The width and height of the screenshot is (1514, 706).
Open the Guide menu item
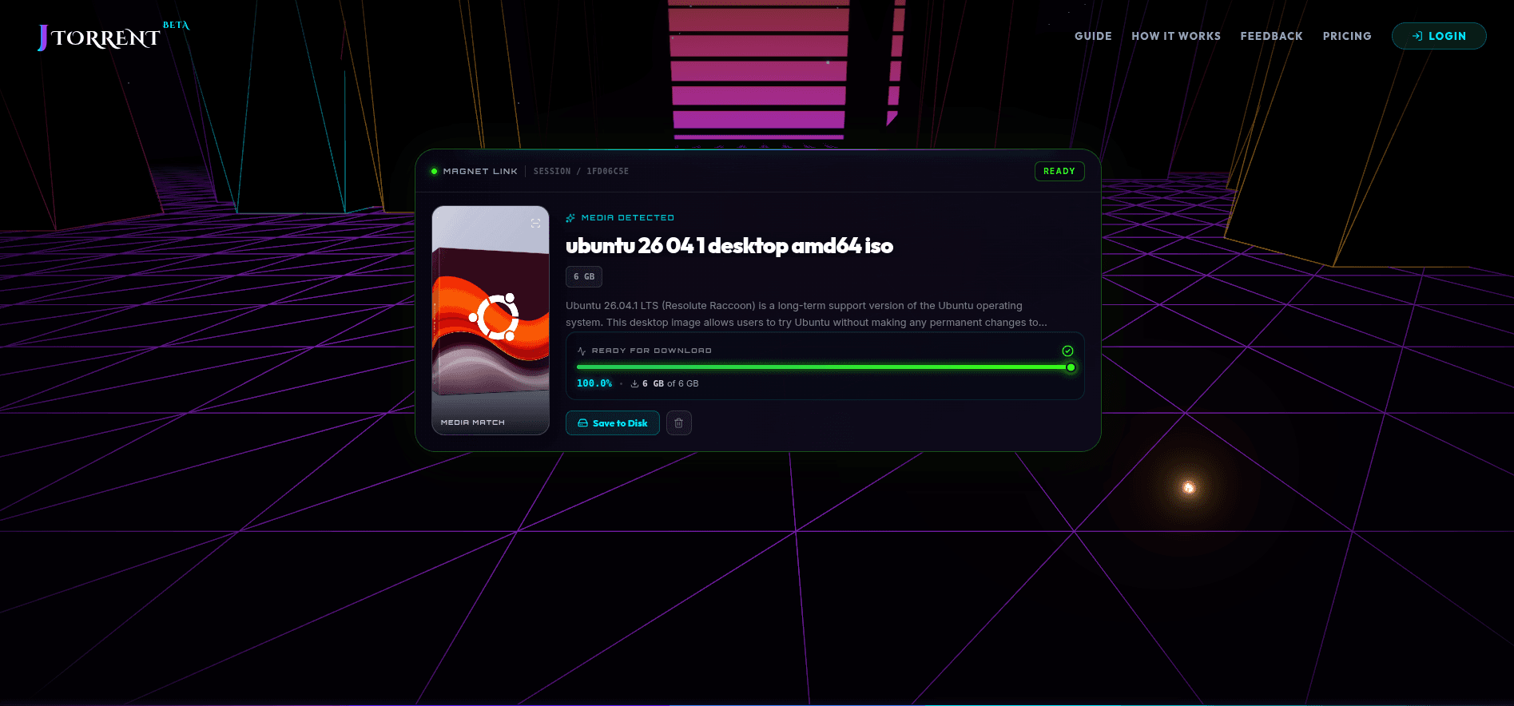click(x=1093, y=36)
